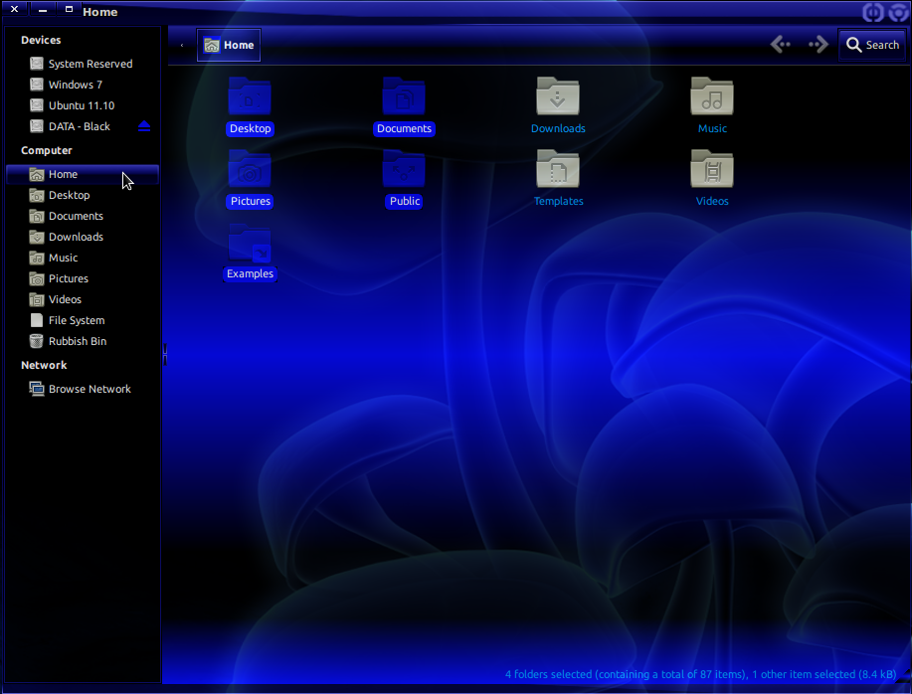The width and height of the screenshot is (912, 694).
Task: Click the Videos folder name label
Action: (x=712, y=201)
